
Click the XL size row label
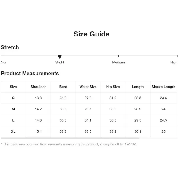[13, 131]
